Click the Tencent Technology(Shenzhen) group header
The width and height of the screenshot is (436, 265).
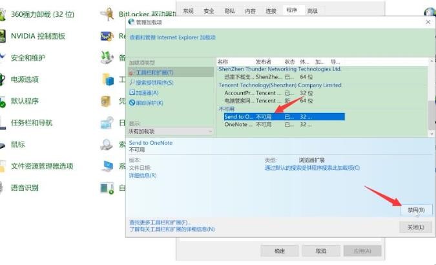280,85
